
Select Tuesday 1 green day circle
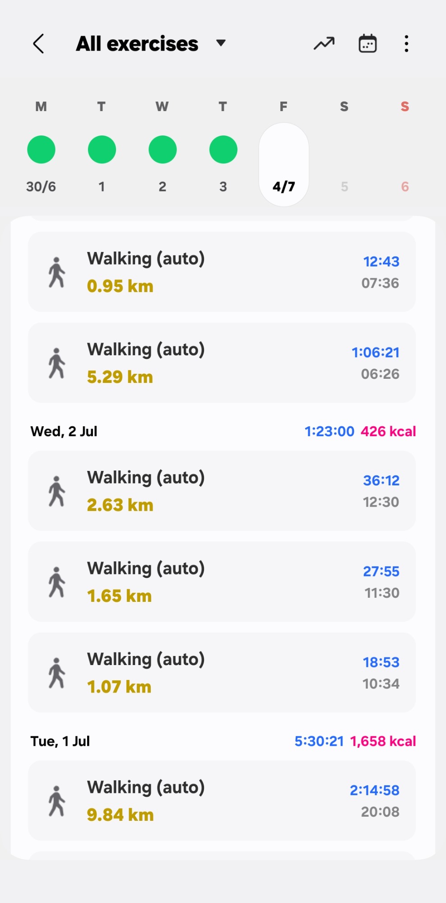click(x=102, y=149)
